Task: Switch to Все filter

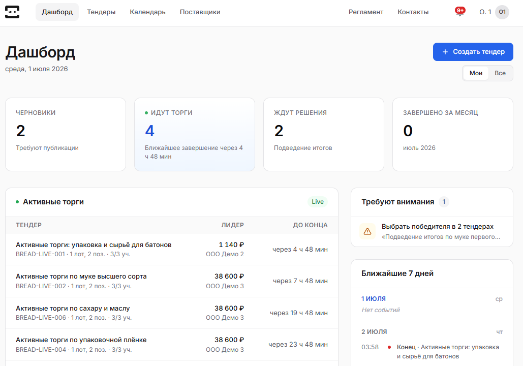Action: coord(500,73)
